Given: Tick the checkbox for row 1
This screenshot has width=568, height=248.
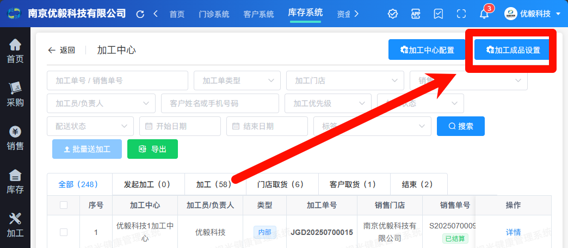Looking at the screenshot, I should (x=64, y=232).
